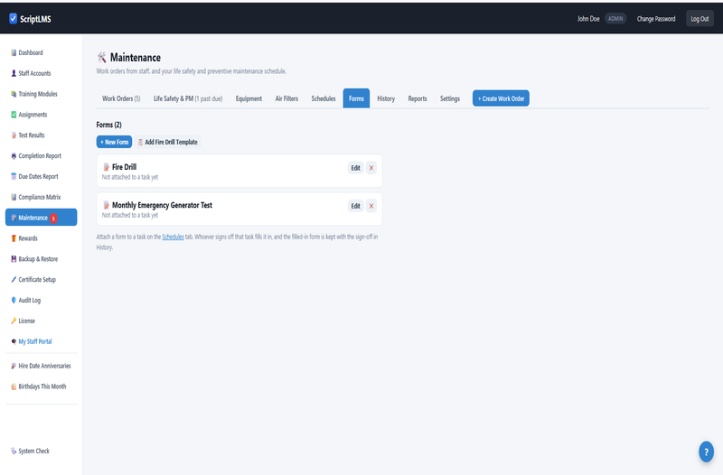Click the ADMIN role badge
This screenshot has height=475, width=723.
(615, 19)
